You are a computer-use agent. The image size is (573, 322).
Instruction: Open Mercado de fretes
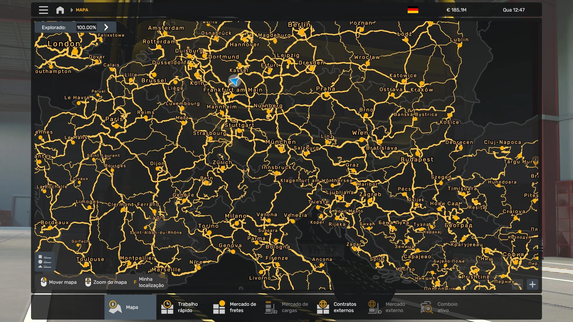point(235,307)
